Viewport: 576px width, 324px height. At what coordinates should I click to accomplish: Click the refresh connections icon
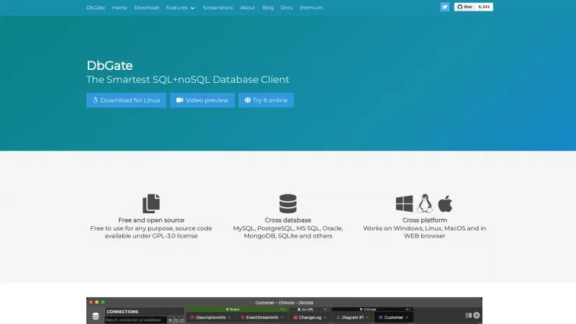tap(182, 320)
